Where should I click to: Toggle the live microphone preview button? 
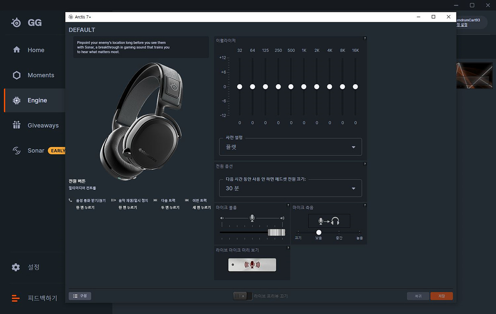click(x=252, y=265)
